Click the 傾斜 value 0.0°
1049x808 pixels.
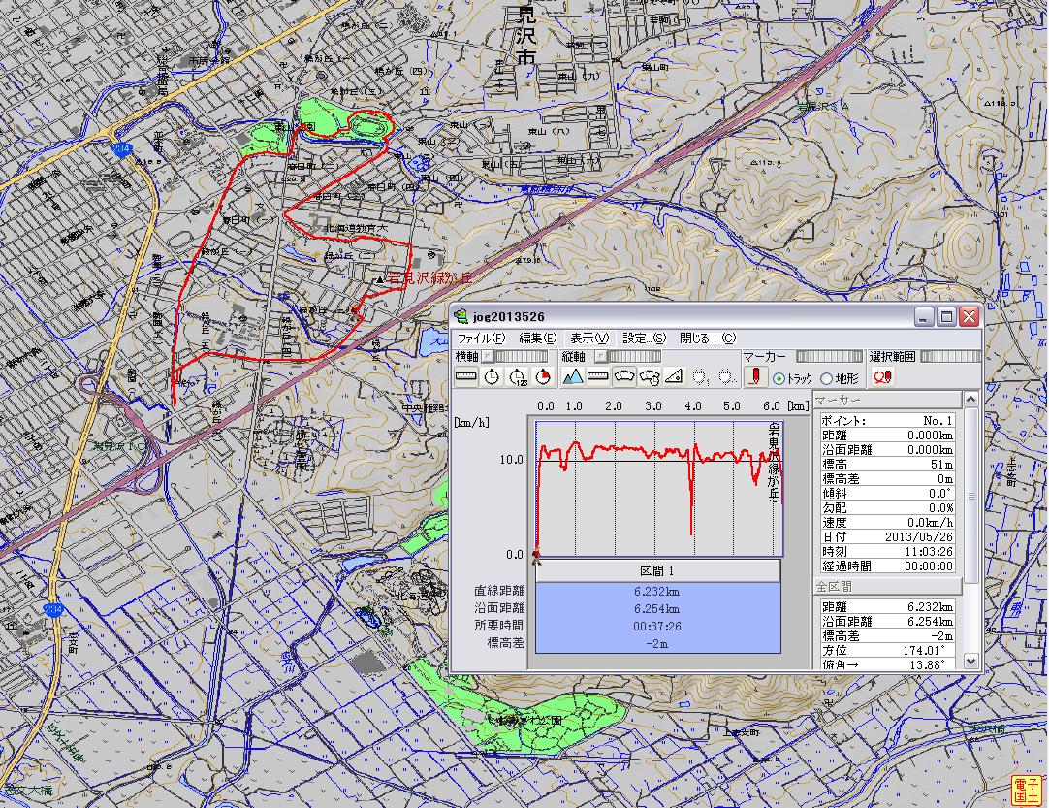pyautogui.click(x=940, y=494)
